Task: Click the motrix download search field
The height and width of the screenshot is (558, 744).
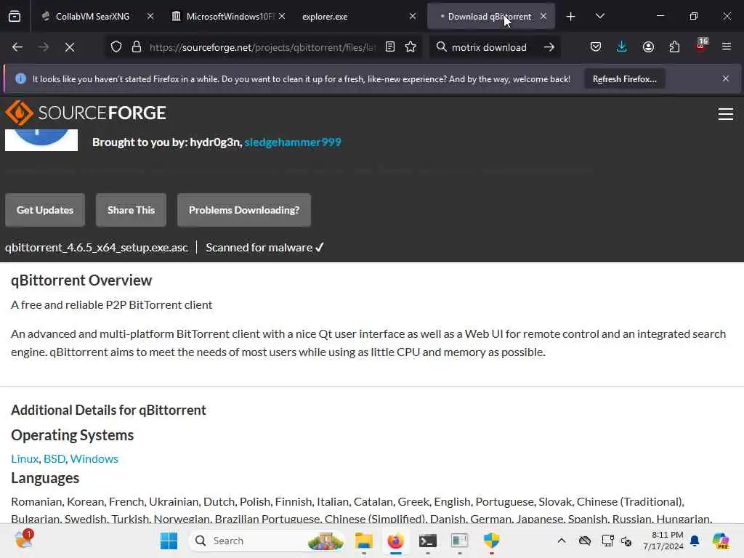Action: [489, 47]
